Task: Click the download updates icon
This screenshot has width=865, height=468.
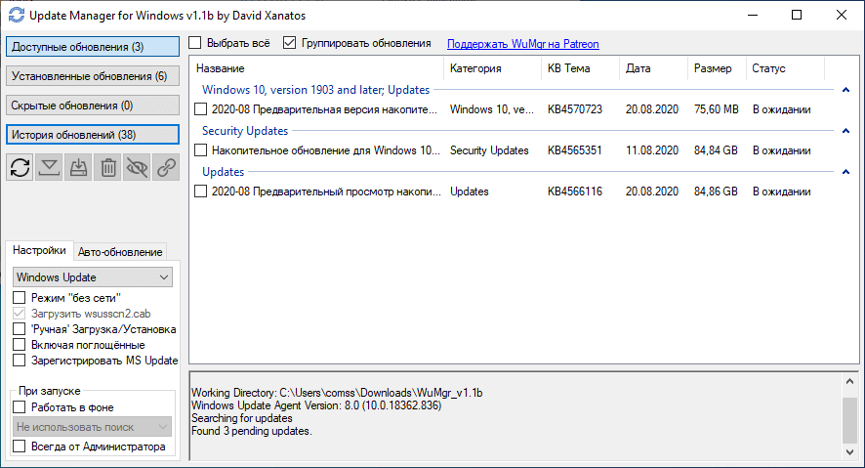Action: tap(49, 167)
